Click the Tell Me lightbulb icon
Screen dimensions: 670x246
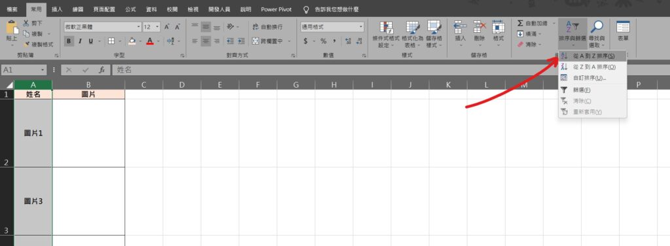306,9
